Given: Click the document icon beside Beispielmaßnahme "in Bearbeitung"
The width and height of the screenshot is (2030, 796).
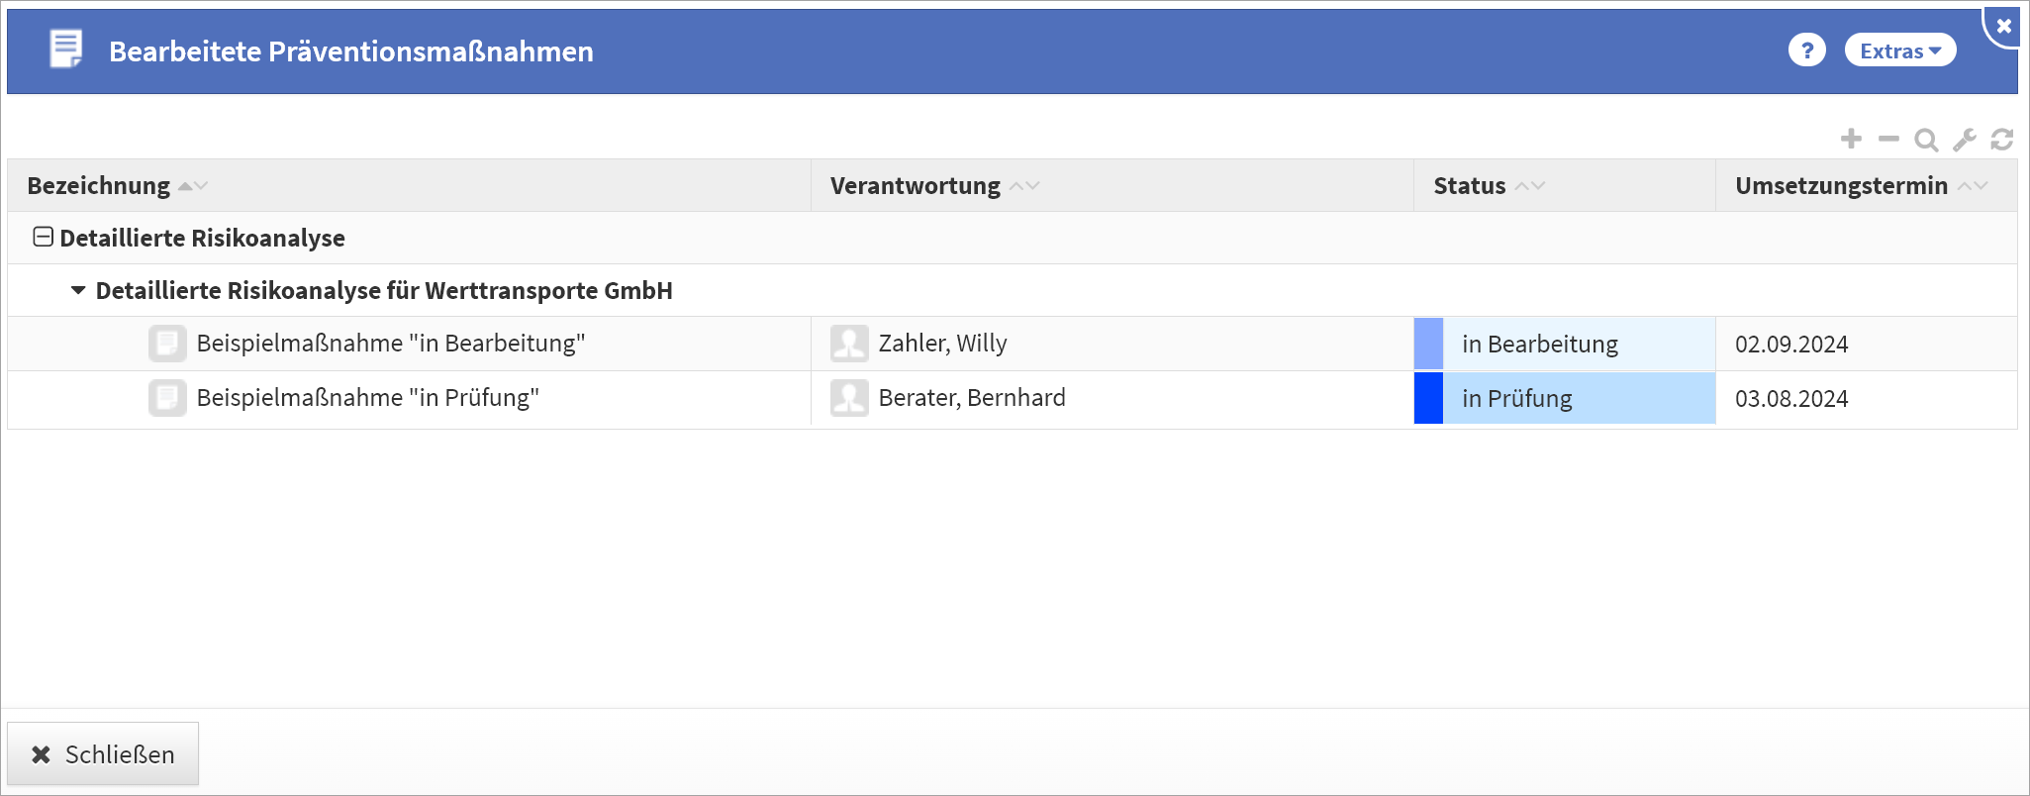Looking at the screenshot, I should coord(167,344).
